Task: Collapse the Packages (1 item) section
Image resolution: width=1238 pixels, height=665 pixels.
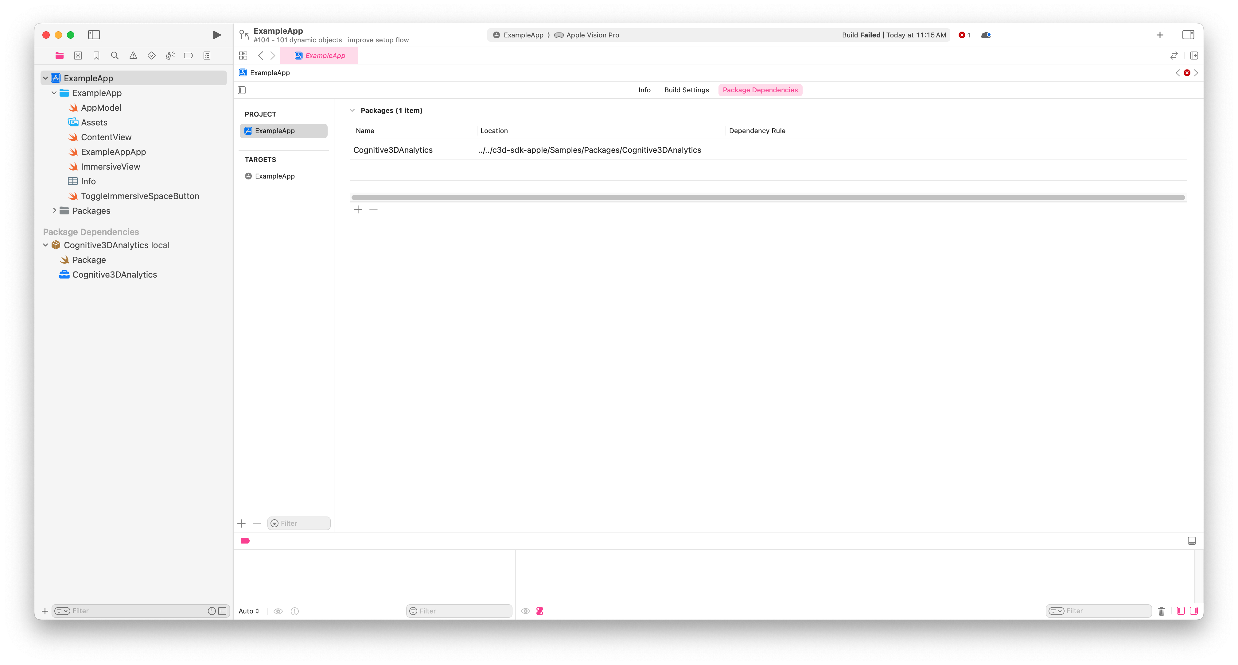Action: click(352, 110)
